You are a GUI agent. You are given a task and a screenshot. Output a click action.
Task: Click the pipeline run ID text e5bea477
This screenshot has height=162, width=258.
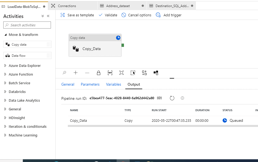click(x=122, y=98)
